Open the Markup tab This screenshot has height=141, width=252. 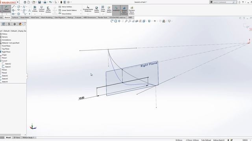tap(70, 17)
